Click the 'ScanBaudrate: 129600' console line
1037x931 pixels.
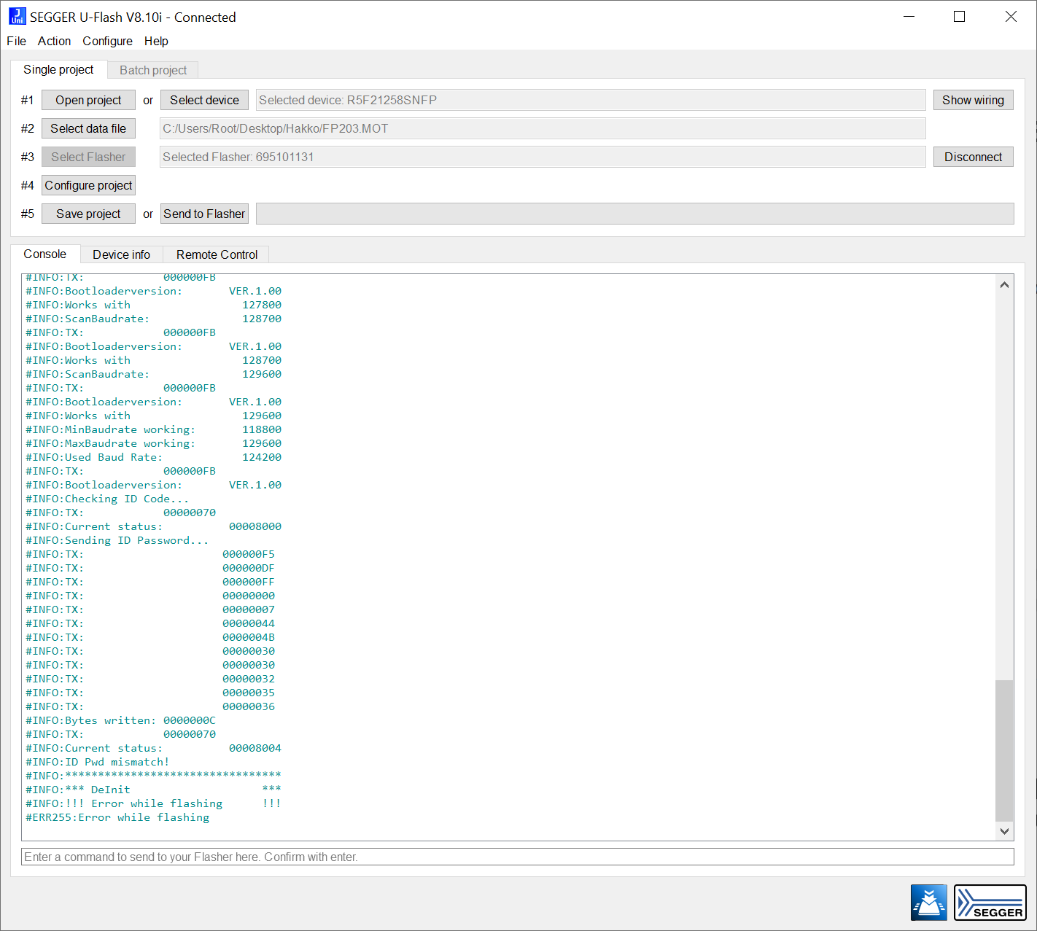tap(153, 374)
